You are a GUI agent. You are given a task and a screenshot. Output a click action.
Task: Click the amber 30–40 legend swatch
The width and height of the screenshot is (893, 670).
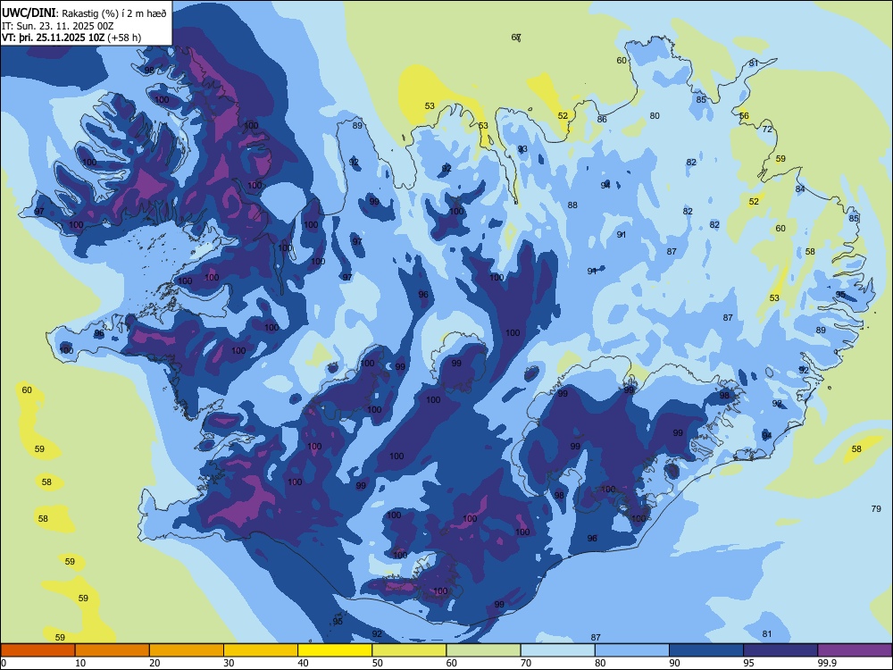coord(261,650)
